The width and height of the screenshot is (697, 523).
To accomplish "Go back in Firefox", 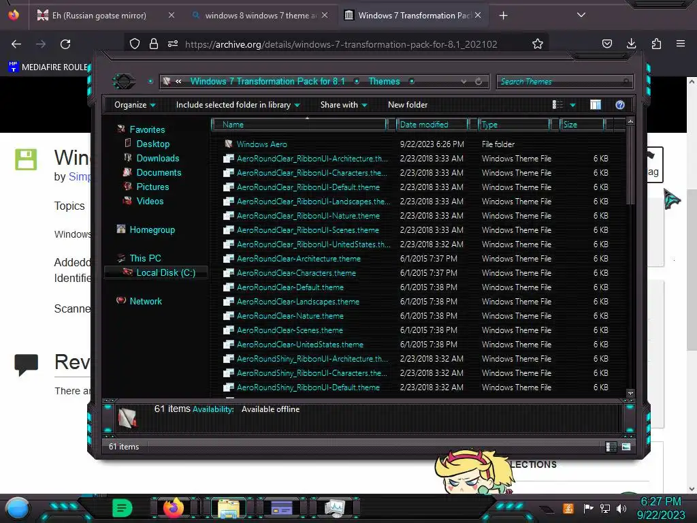I will point(16,44).
